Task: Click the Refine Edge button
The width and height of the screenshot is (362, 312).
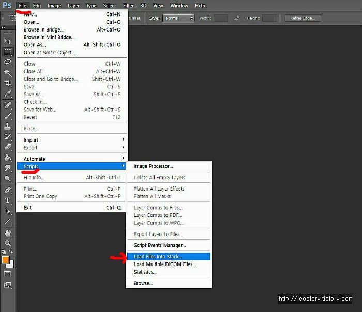Action: pos(303,18)
